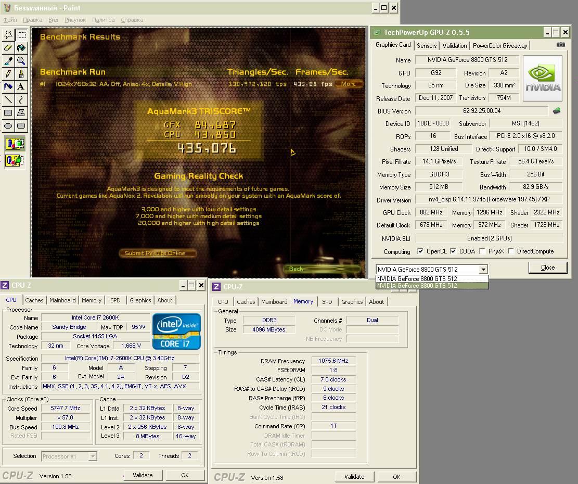The height and width of the screenshot is (484, 578).
Task: Open the PowerColor Giveaway tab in GPU-Z
Action: [x=500, y=46]
